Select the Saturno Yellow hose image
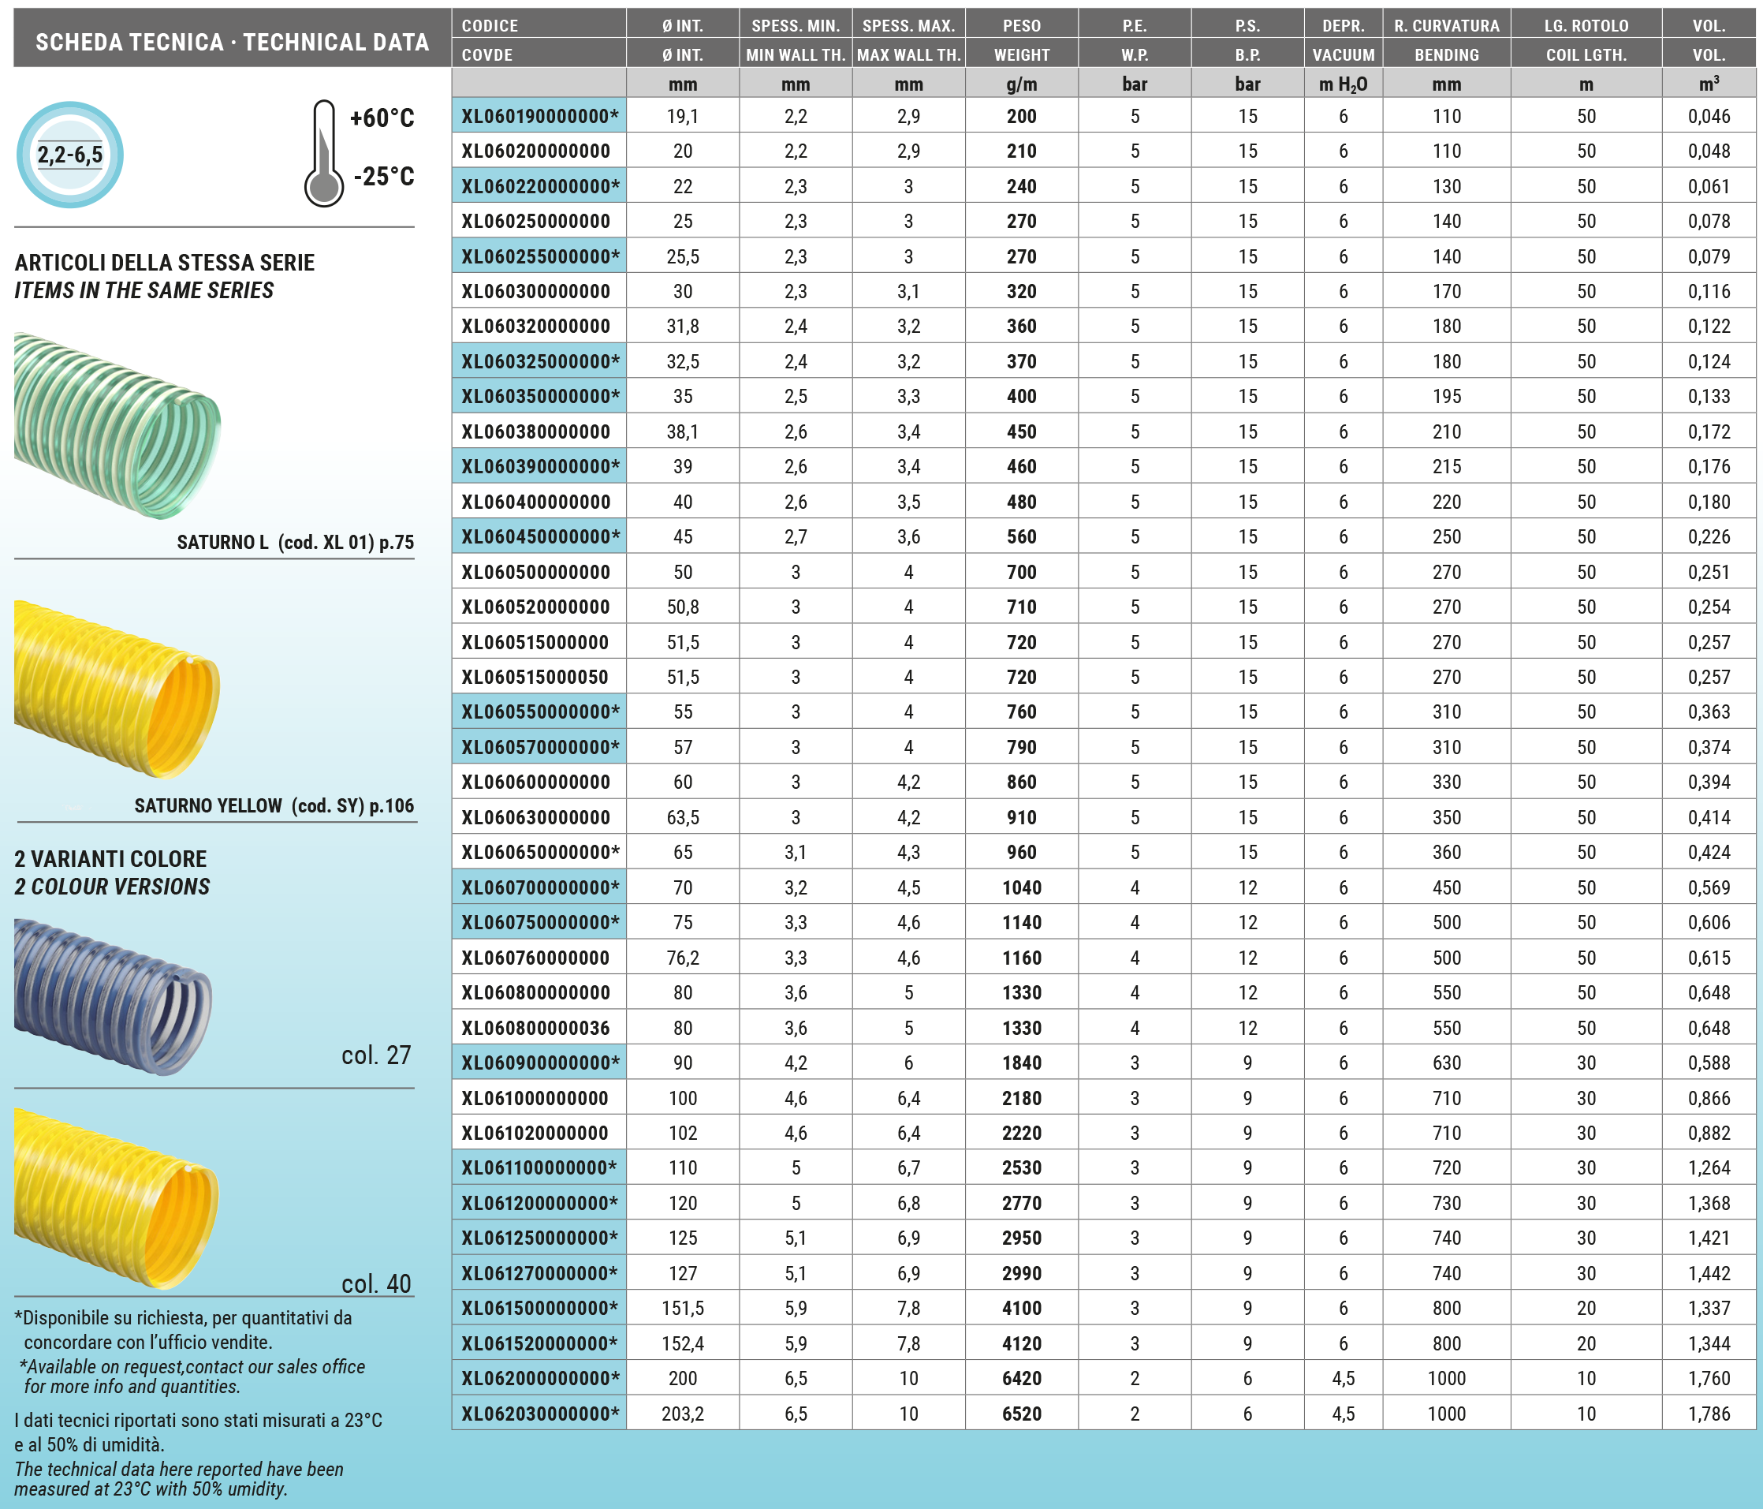1763x1509 pixels. tap(117, 689)
